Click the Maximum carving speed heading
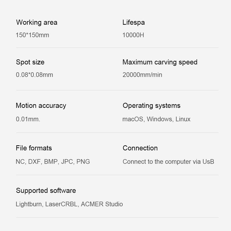Viewport: 231px width, 231px height. (160, 62)
